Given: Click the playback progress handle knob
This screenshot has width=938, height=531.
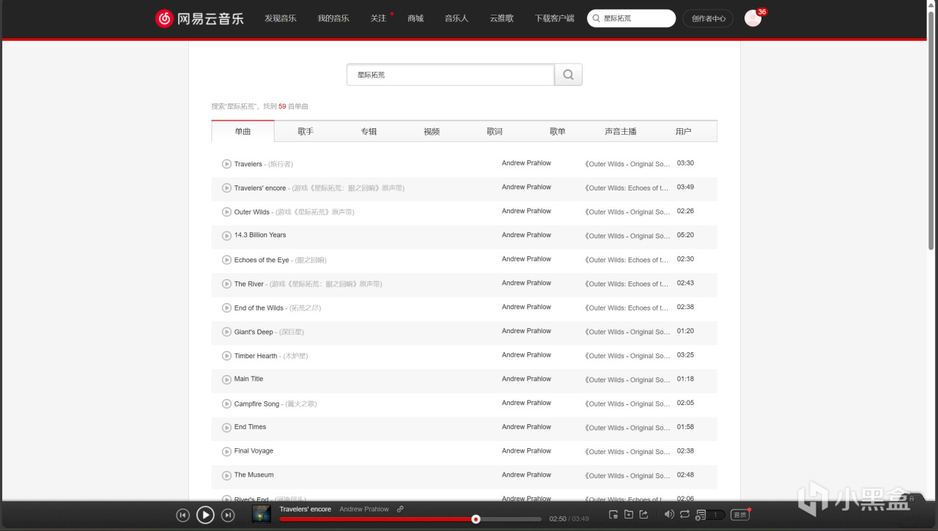Looking at the screenshot, I should coord(476,519).
